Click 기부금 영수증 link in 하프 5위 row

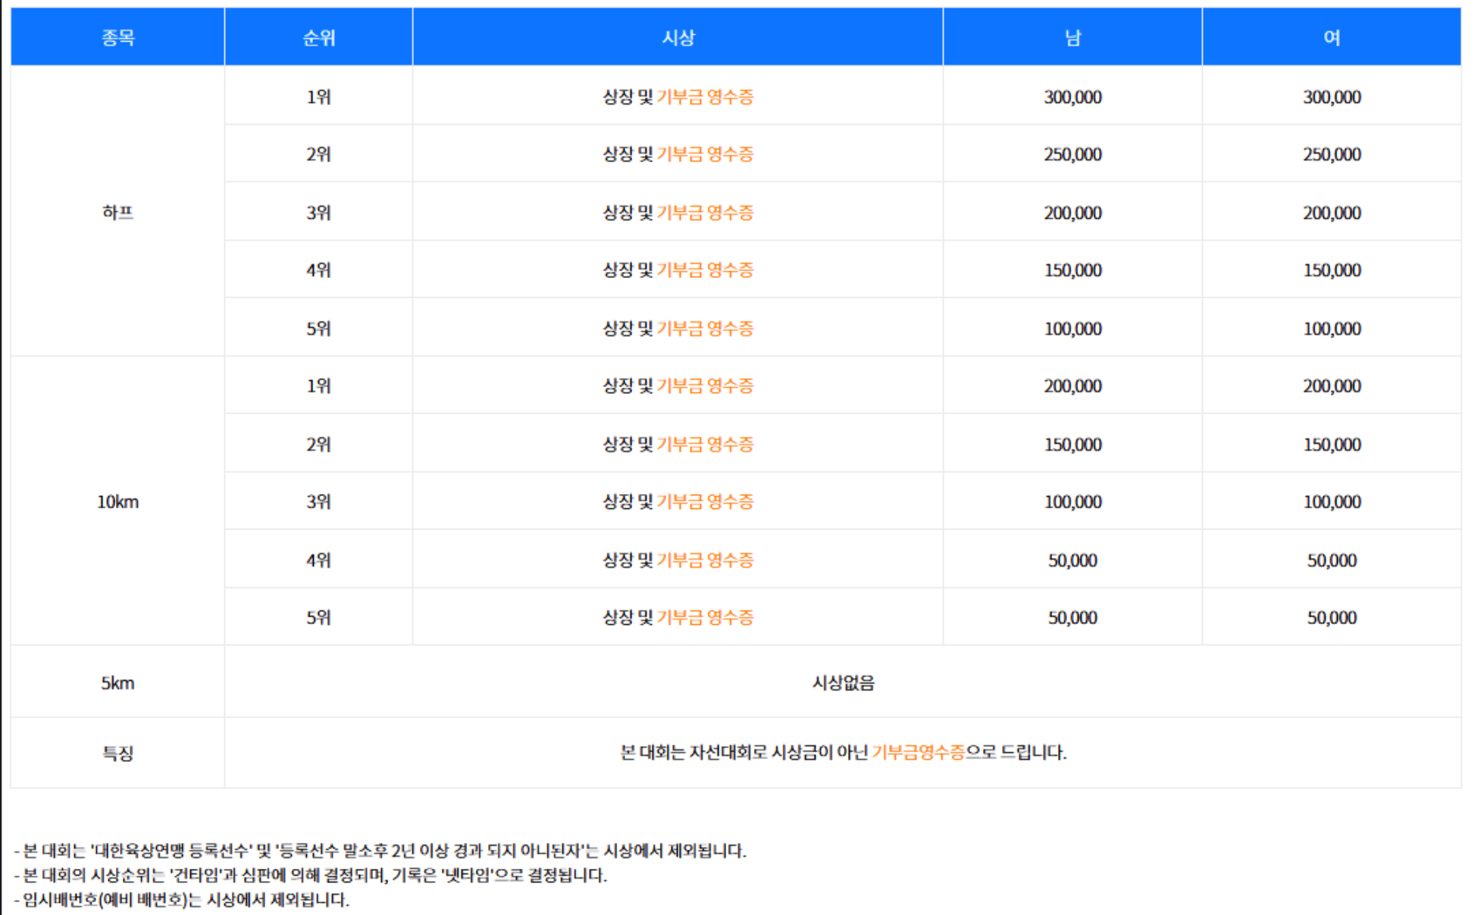click(705, 329)
